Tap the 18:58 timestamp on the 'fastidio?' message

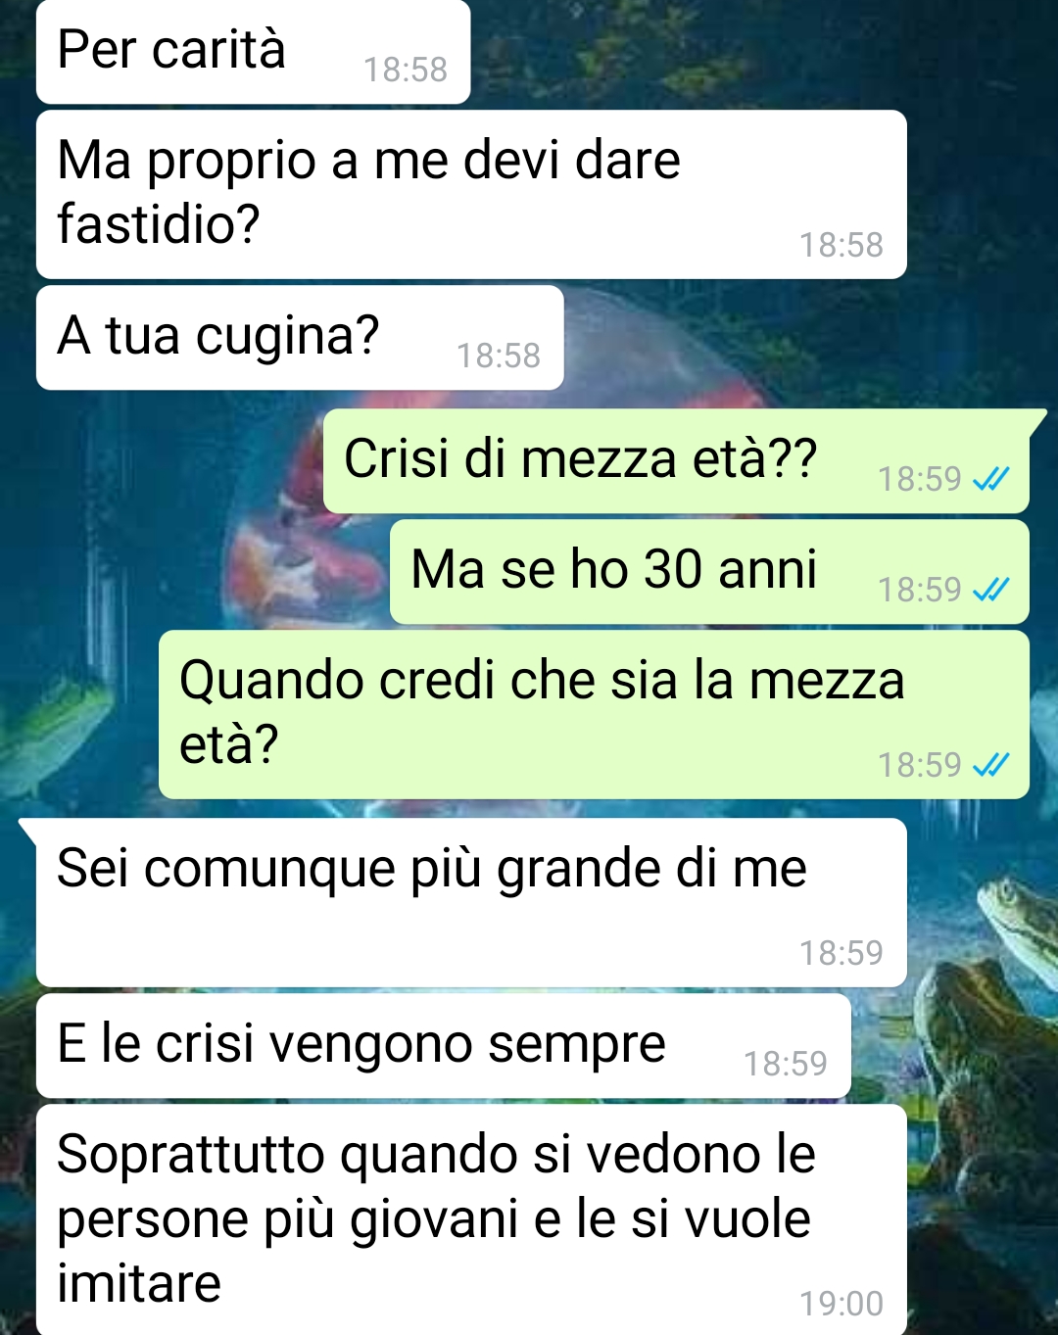842,245
